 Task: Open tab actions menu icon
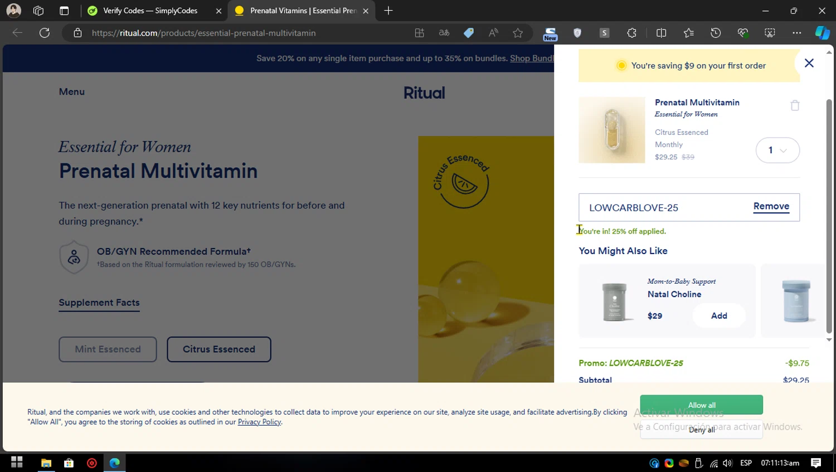coord(64,11)
